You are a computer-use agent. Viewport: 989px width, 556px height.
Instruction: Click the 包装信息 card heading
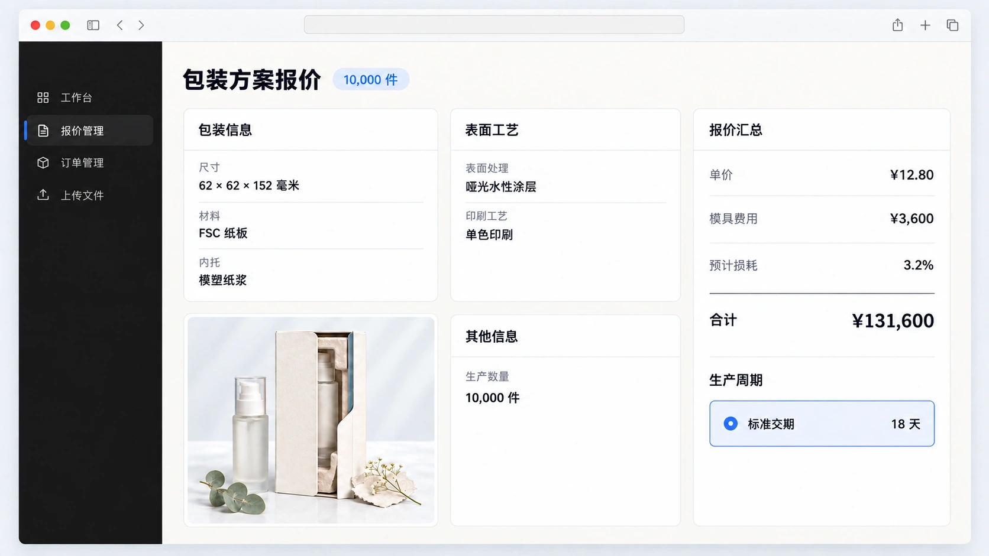(x=225, y=130)
